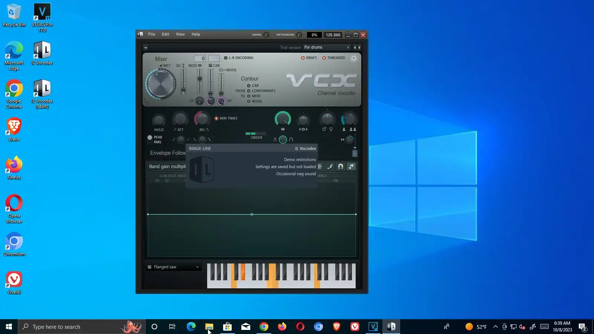Click the stereo spread knob

[303, 120]
